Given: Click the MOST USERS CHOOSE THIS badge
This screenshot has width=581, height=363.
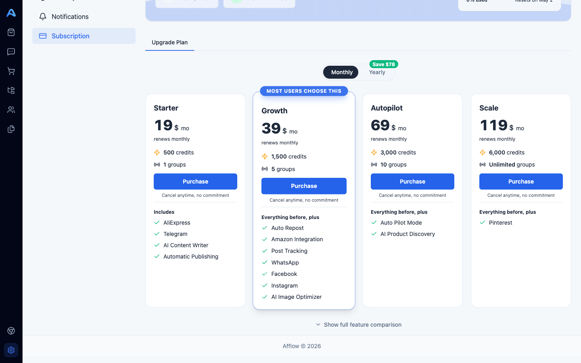Looking at the screenshot, I should click(304, 91).
